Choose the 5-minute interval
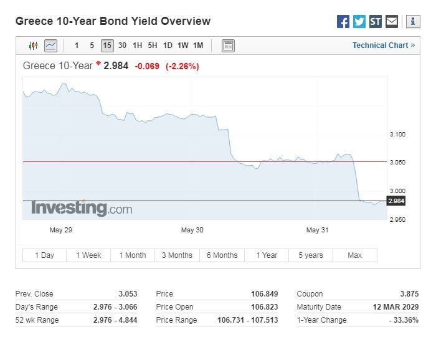The image size is (431, 337). 92,45
